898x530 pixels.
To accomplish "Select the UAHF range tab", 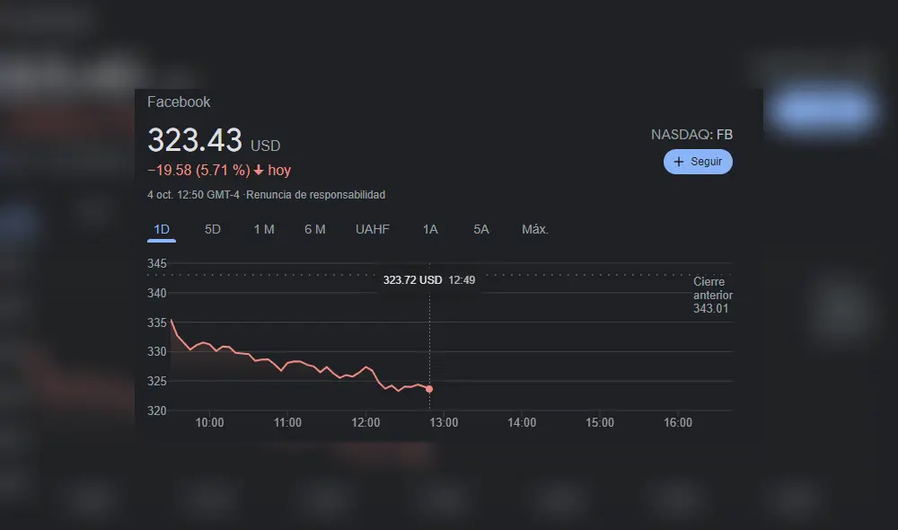I will tap(373, 230).
